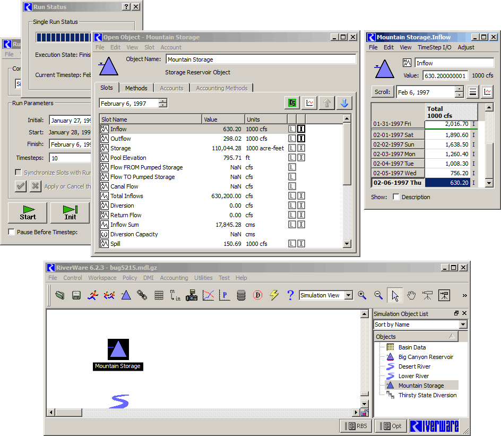Open the grid table icon in toolbar
The width and height of the screenshot is (501, 436).
[159, 295]
